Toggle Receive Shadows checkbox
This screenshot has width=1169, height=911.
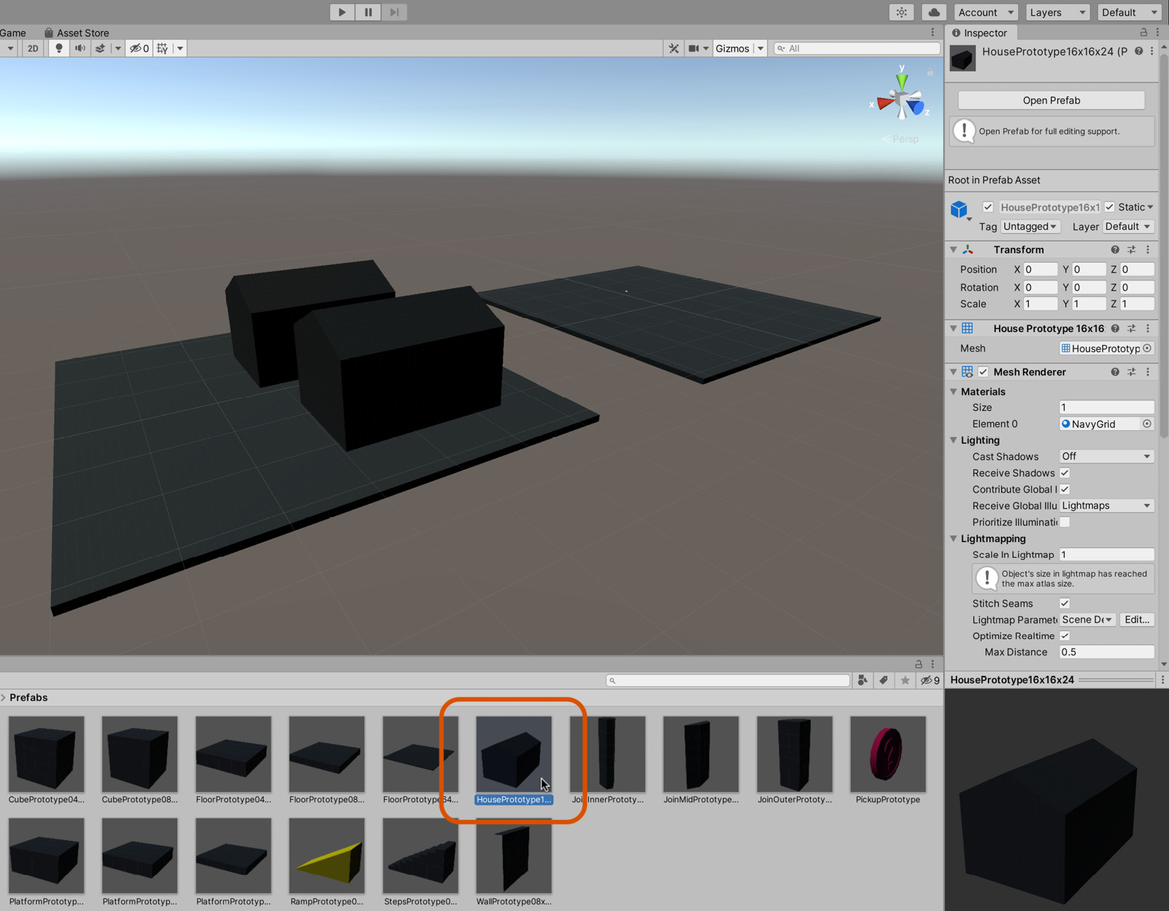[1065, 473]
